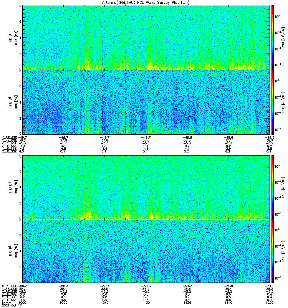This screenshot has width=288, height=308.
Task: Click the X_RE_GSE value -50.8
Action: pos(228,286)
